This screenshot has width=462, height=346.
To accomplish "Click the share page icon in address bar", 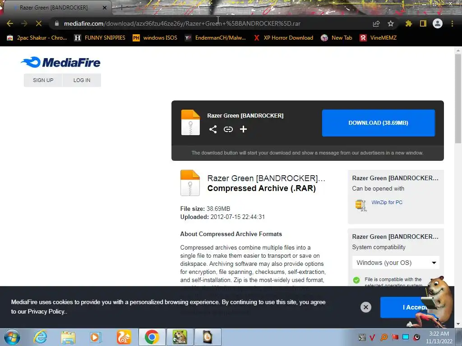I will coord(376,23).
